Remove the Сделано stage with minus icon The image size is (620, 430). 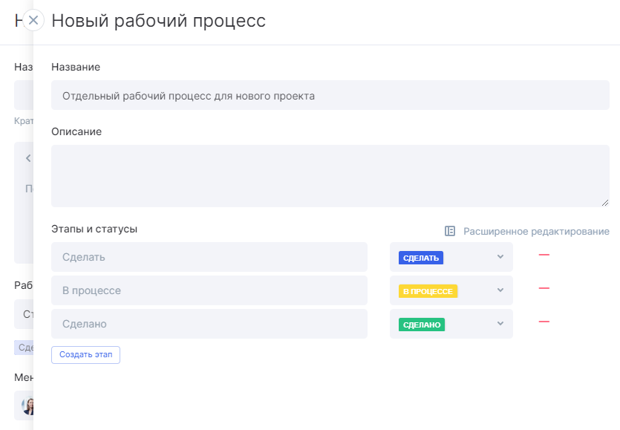(x=544, y=322)
